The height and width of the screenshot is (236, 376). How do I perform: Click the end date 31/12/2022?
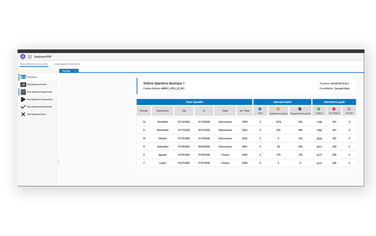tap(204, 122)
